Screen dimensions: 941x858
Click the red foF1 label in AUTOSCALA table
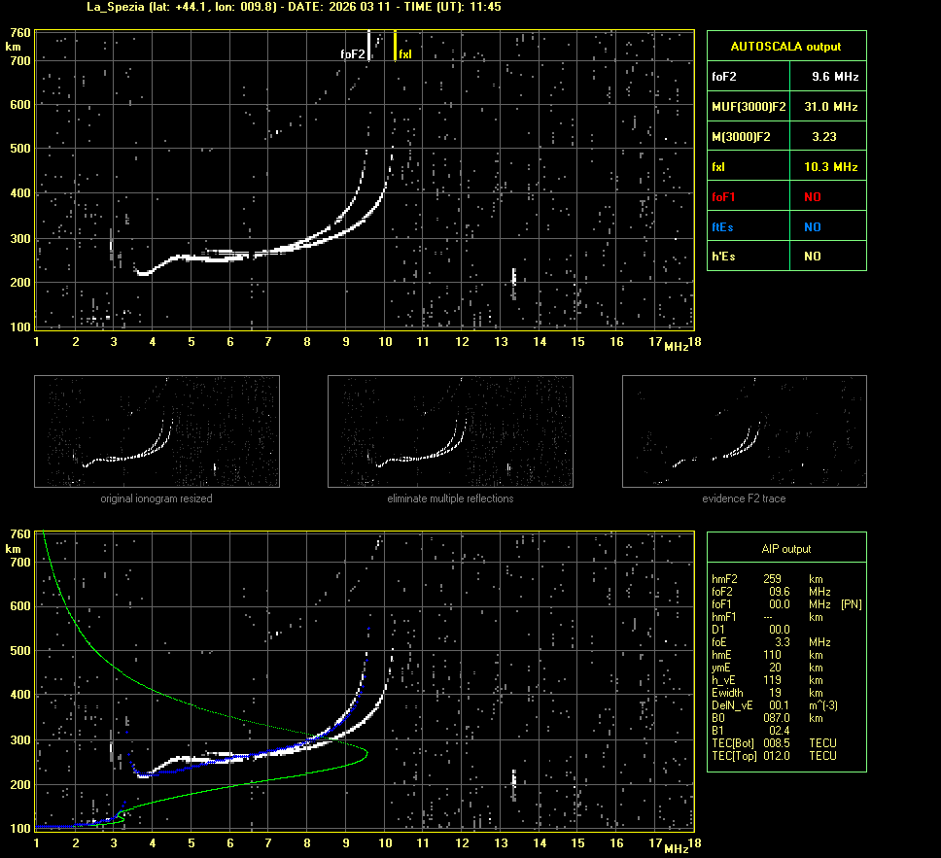(724, 197)
